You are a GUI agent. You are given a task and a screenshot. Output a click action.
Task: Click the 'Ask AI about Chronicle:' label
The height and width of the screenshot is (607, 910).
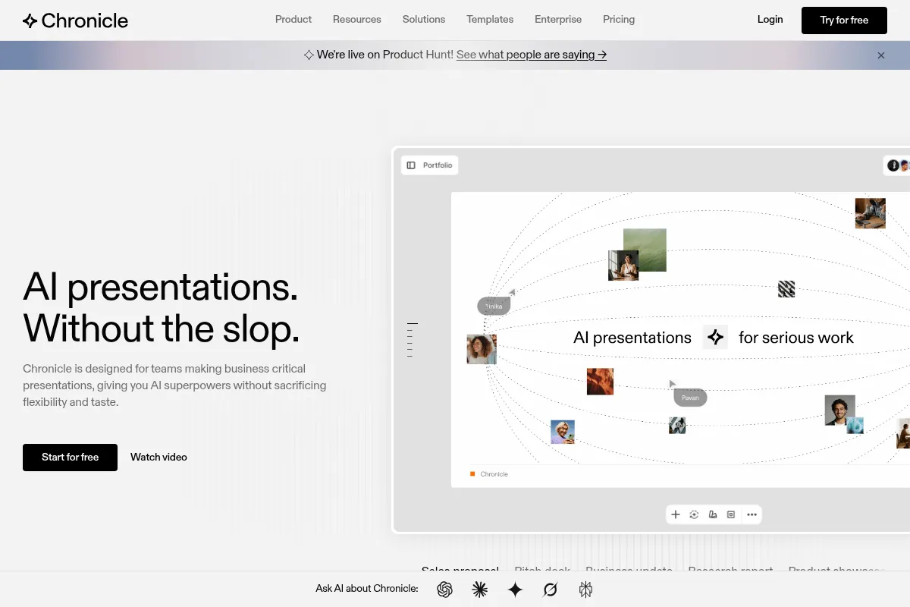[367, 589]
